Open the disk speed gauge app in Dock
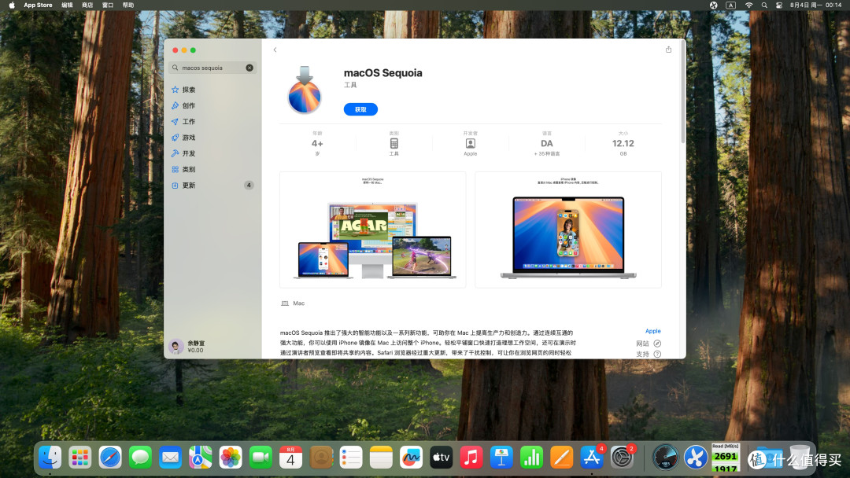This screenshot has width=850, height=478. [665, 458]
